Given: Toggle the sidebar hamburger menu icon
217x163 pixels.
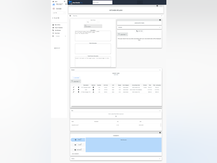Looking at the screenshot, I should pyautogui.click(x=64, y=1).
